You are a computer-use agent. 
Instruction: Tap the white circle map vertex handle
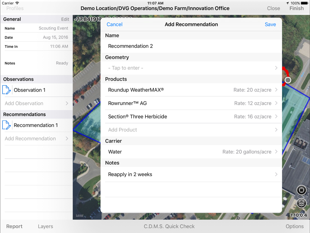click(x=288, y=80)
